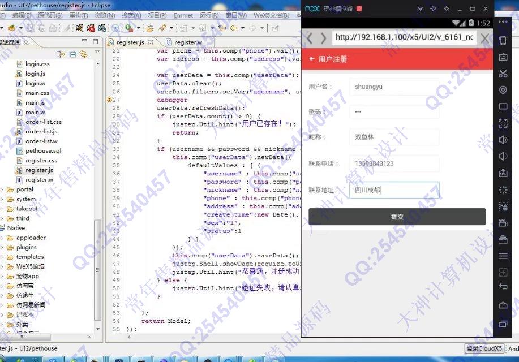Go back using arrow beside 用户注册

coord(311,59)
